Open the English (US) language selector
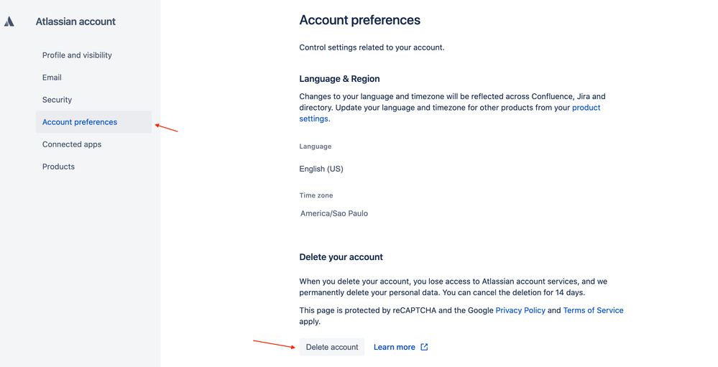The width and height of the screenshot is (718, 367). click(x=321, y=169)
